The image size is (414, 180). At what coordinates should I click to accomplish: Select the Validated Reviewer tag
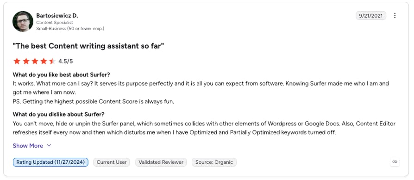pyautogui.click(x=161, y=162)
